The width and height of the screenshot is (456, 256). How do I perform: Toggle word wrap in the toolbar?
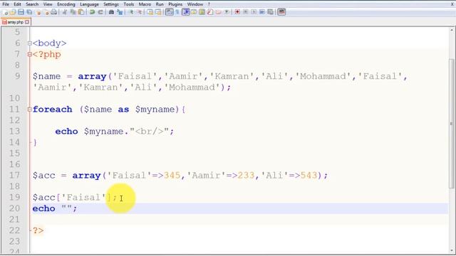(x=170, y=12)
